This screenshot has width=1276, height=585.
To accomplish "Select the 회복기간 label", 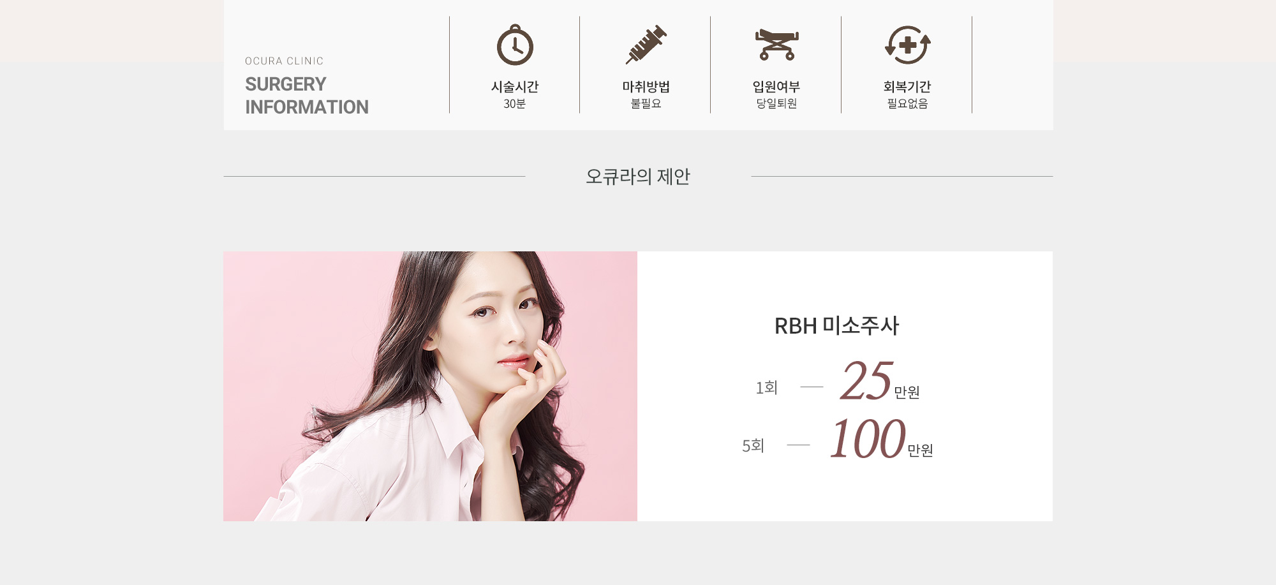I will [x=907, y=87].
